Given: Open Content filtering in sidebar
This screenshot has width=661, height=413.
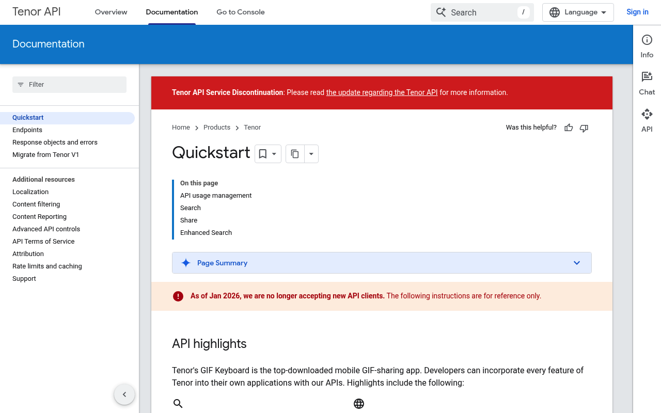Looking at the screenshot, I should point(36,204).
